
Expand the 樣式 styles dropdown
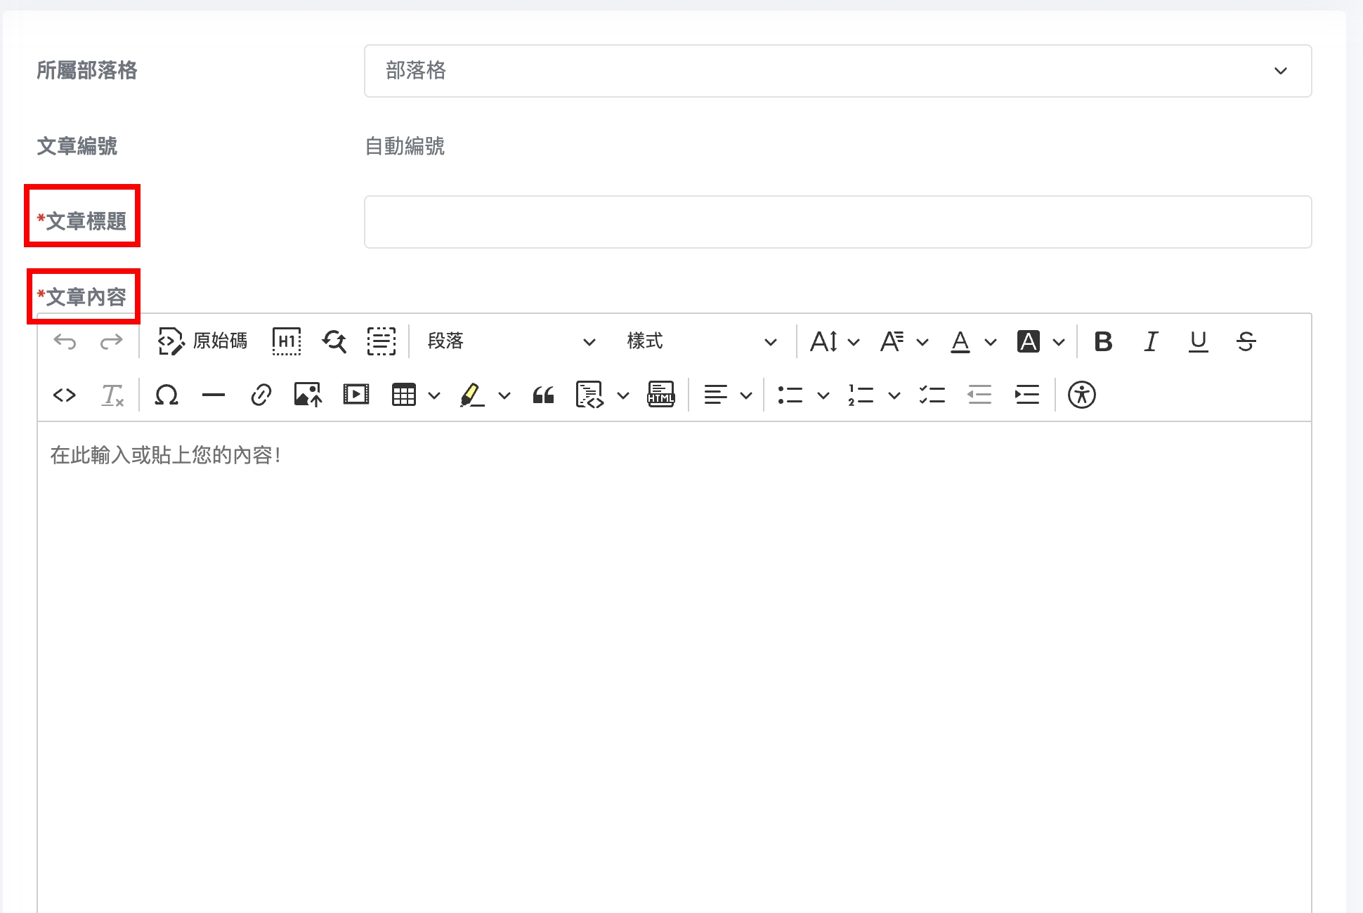pos(701,341)
